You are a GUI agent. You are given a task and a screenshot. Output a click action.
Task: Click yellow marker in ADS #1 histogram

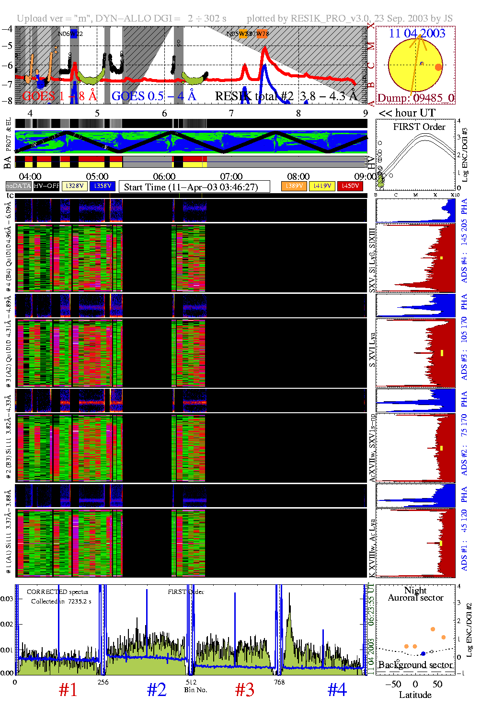point(441,543)
